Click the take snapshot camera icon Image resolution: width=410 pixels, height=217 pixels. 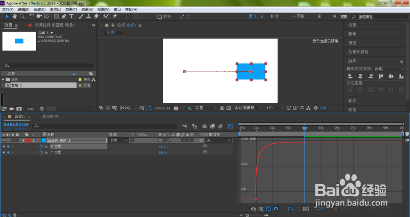176,108
